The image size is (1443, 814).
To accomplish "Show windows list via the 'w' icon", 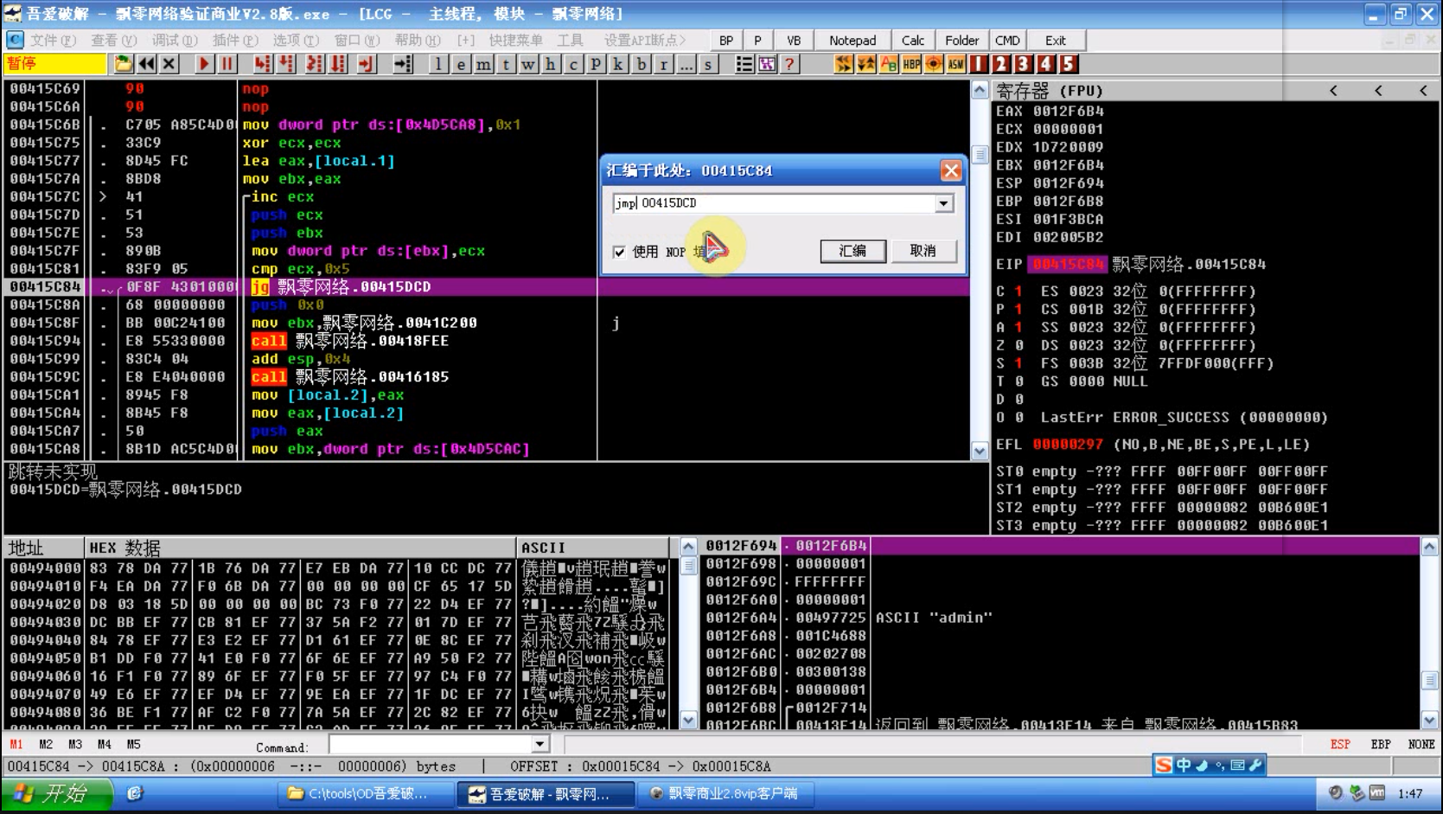I will [528, 64].
